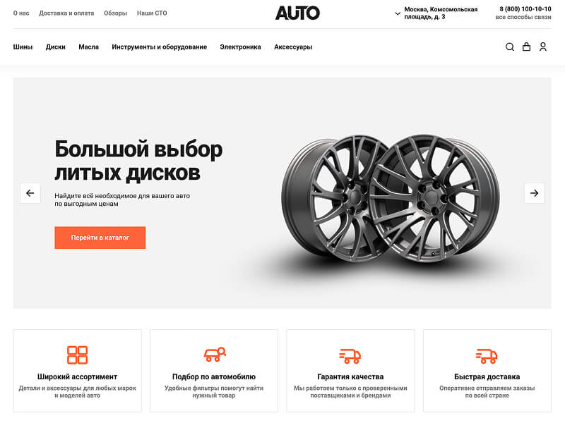Open the user account icon
The height and width of the screenshot is (423, 565).
point(543,47)
